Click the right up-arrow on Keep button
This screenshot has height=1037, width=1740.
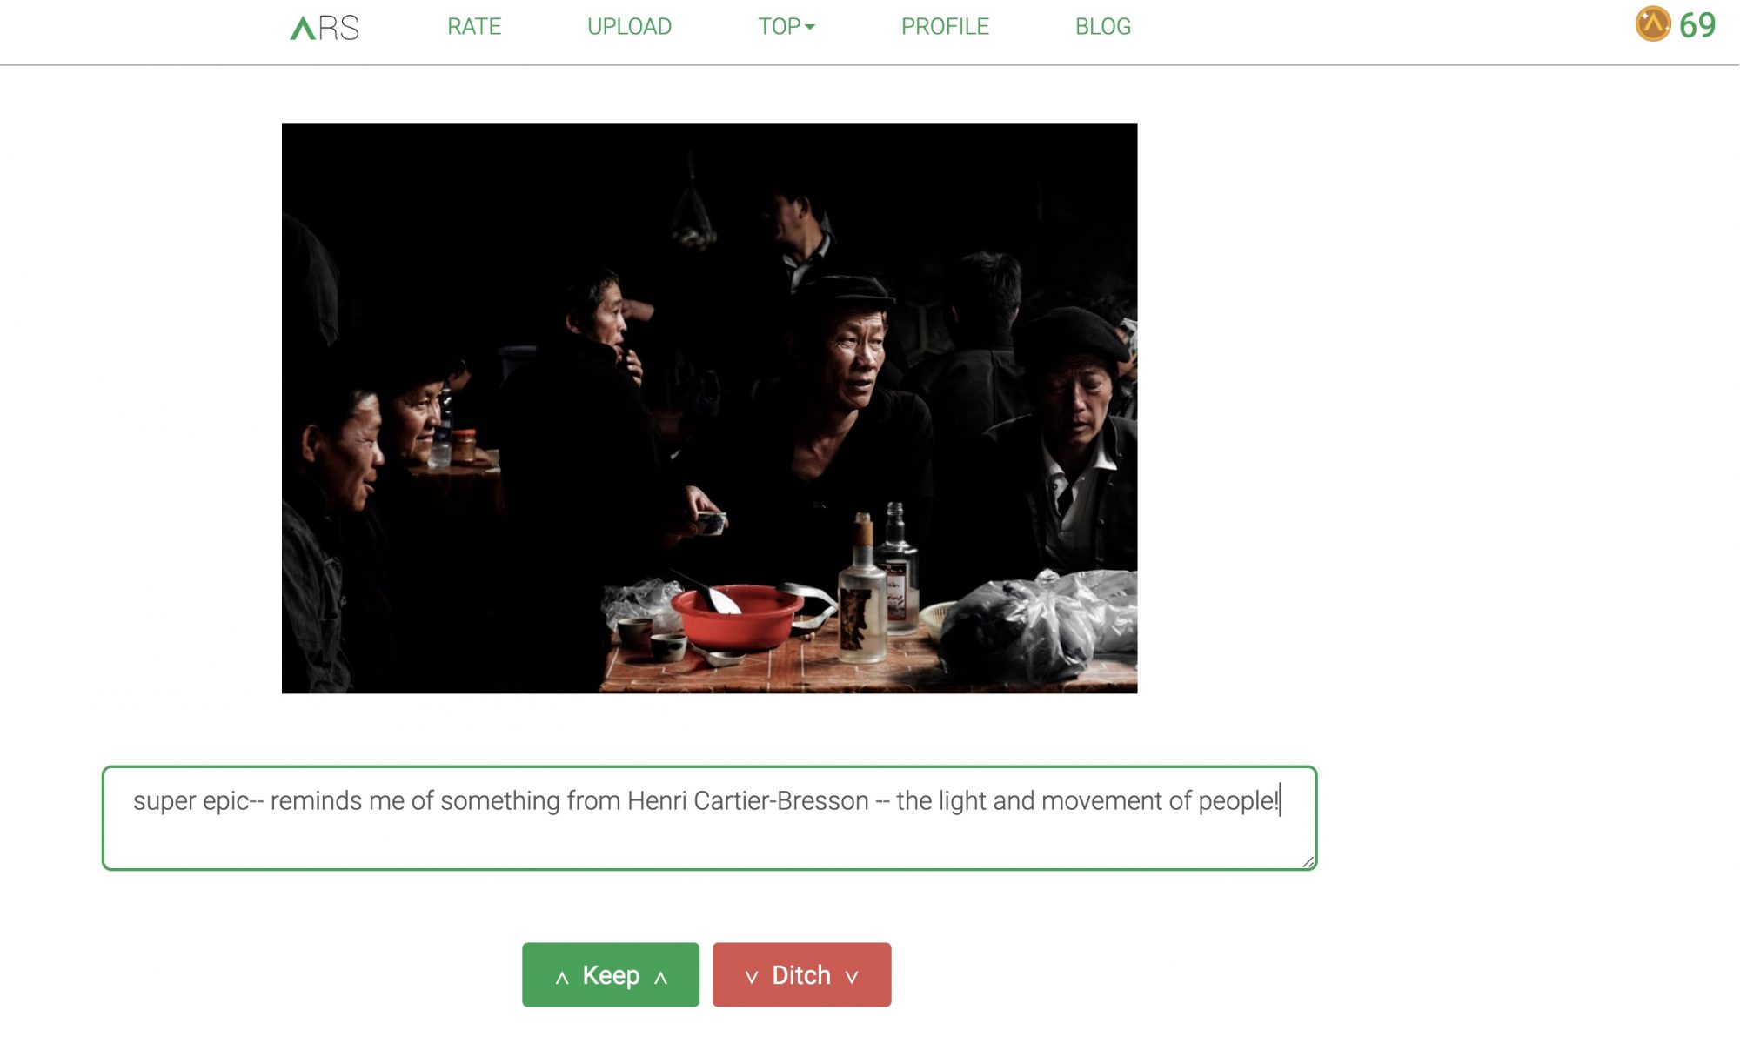coord(660,978)
